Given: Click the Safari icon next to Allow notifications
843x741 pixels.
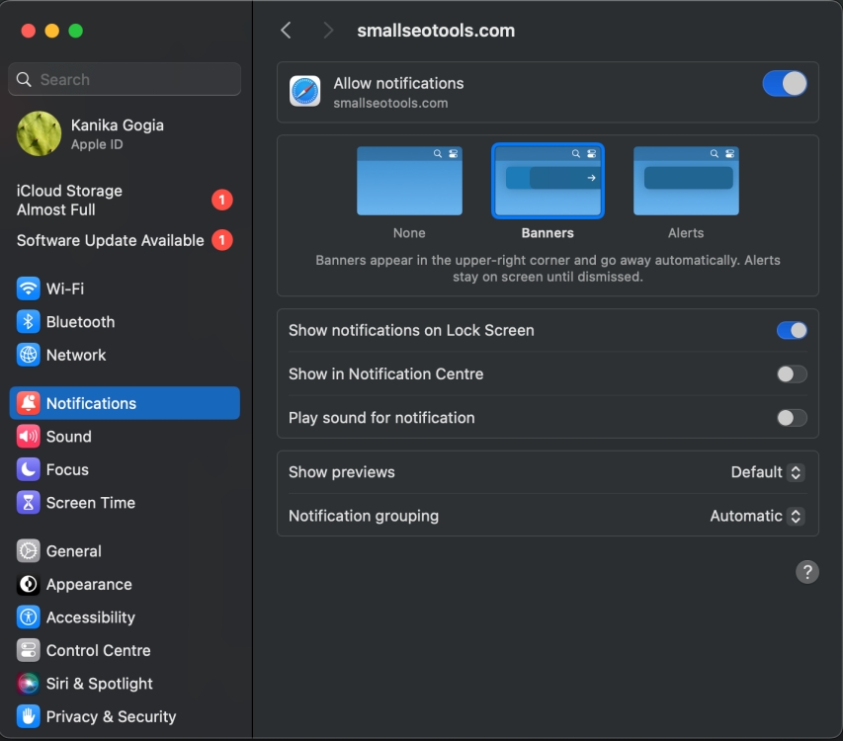Looking at the screenshot, I should 304,91.
